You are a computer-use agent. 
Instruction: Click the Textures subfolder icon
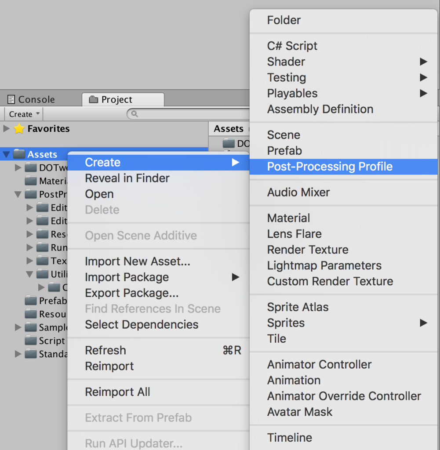[x=43, y=261]
